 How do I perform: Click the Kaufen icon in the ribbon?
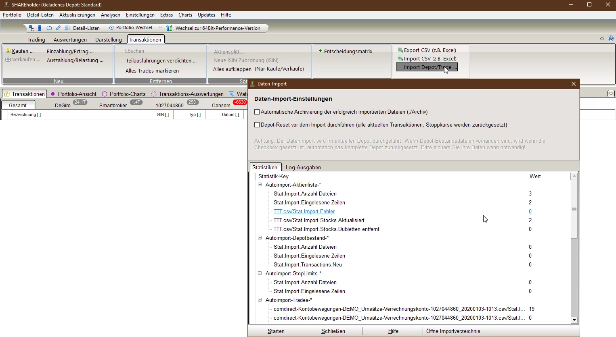pyautogui.click(x=8, y=51)
